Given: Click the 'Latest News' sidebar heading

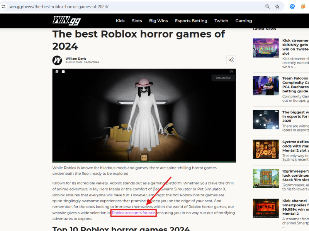Looking at the screenshot, I should 265,29.
